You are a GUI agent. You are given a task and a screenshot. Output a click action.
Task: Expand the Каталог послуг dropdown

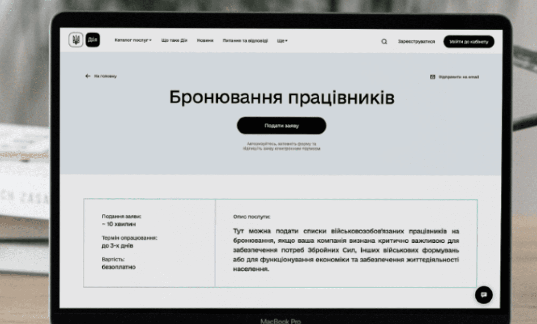click(x=133, y=41)
